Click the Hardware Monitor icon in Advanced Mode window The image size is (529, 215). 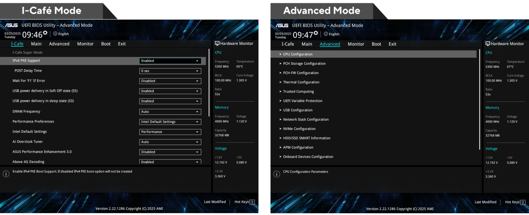coord(488,44)
